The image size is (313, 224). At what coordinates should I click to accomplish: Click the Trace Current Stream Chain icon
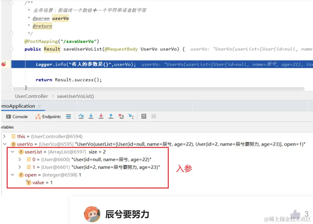tap(154, 116)
